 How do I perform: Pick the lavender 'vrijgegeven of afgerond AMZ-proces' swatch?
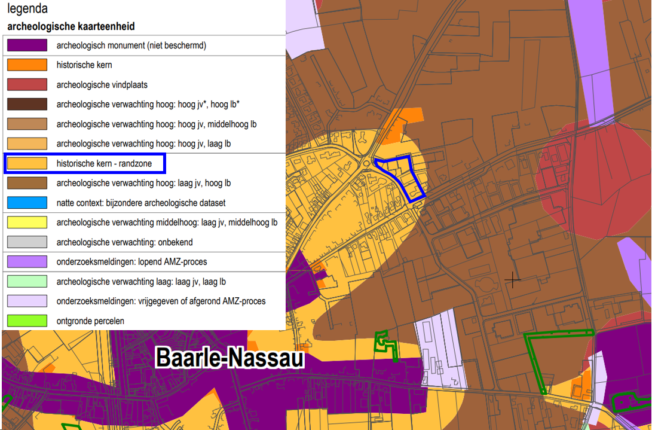click(x=27, y=301)
